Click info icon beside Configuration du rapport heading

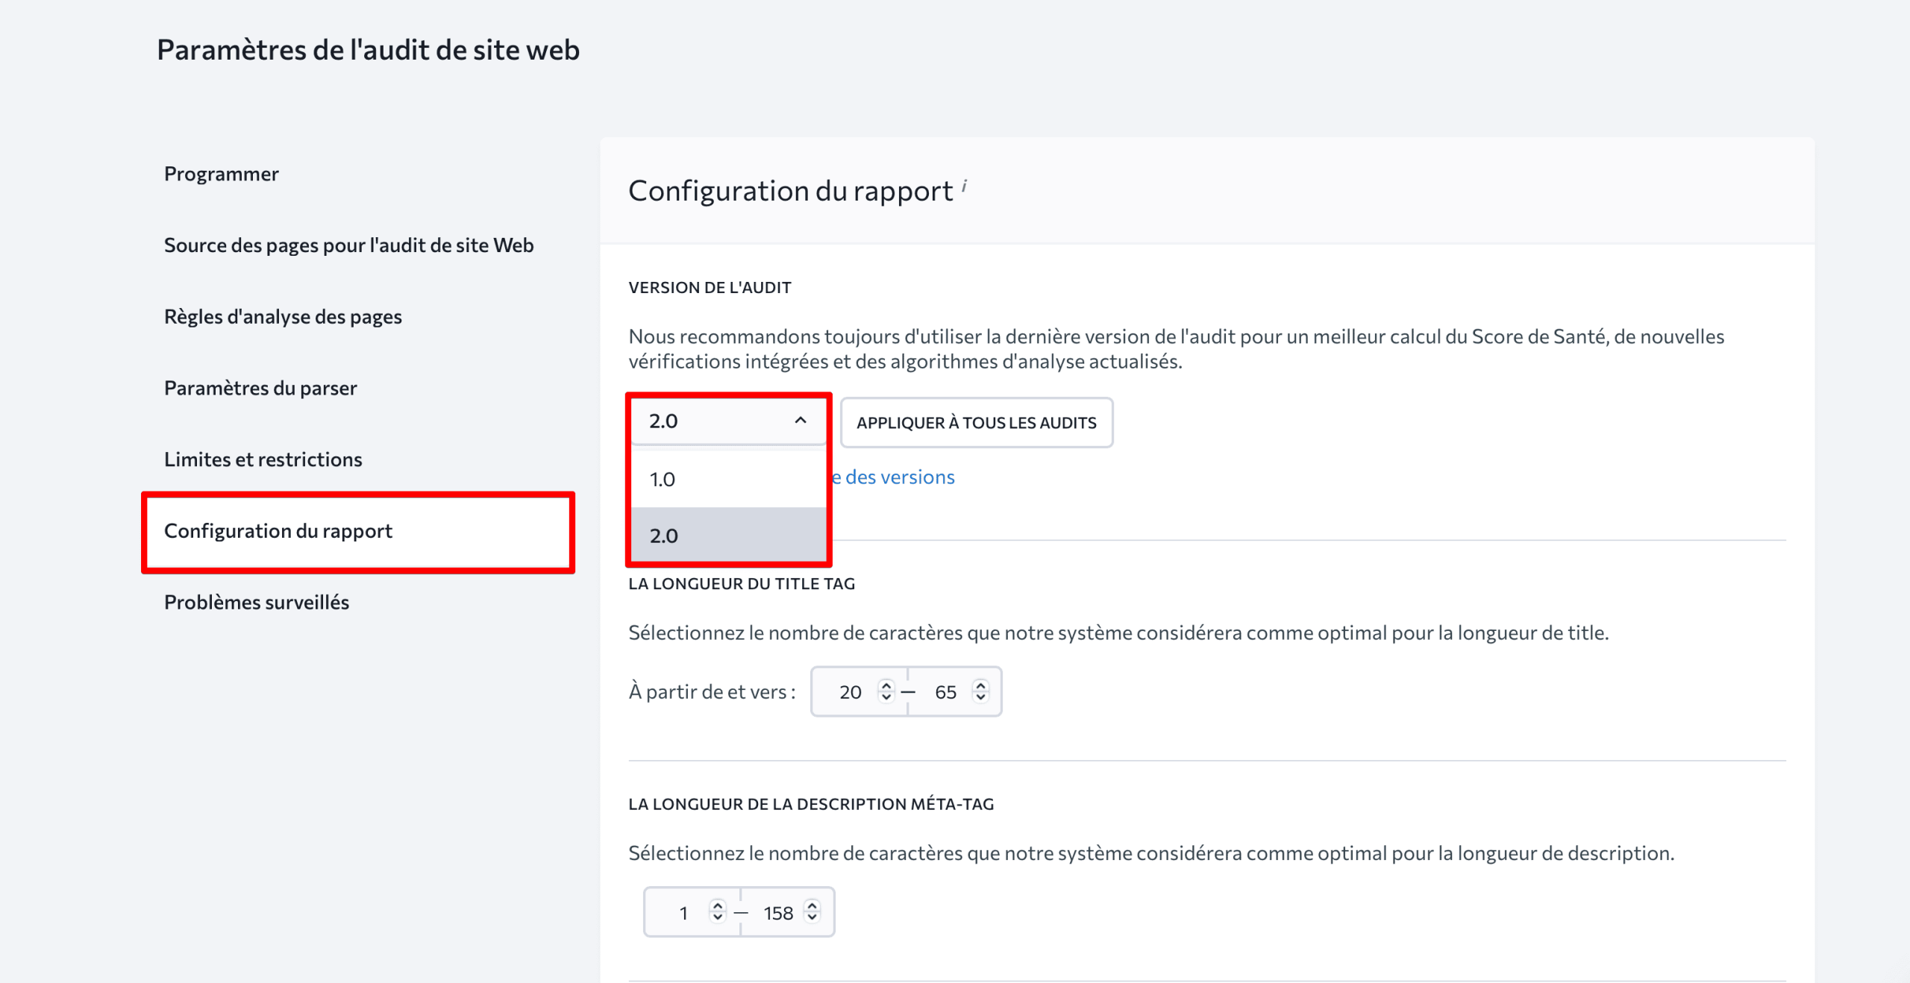pos(964,185)
